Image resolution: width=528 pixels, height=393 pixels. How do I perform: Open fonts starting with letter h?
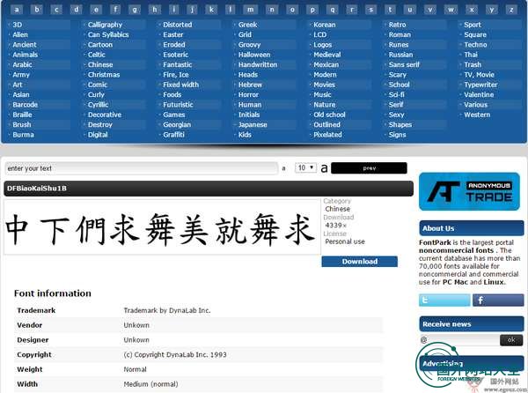pos(155,10)
